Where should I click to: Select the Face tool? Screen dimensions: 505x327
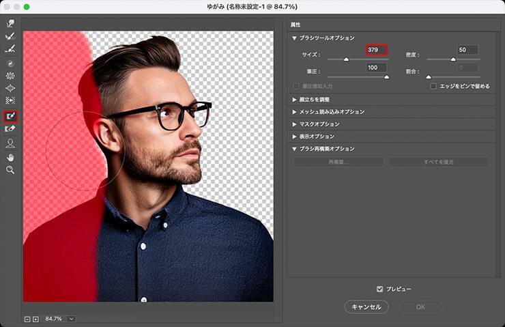pyautogui.click(x=10, y=143)
